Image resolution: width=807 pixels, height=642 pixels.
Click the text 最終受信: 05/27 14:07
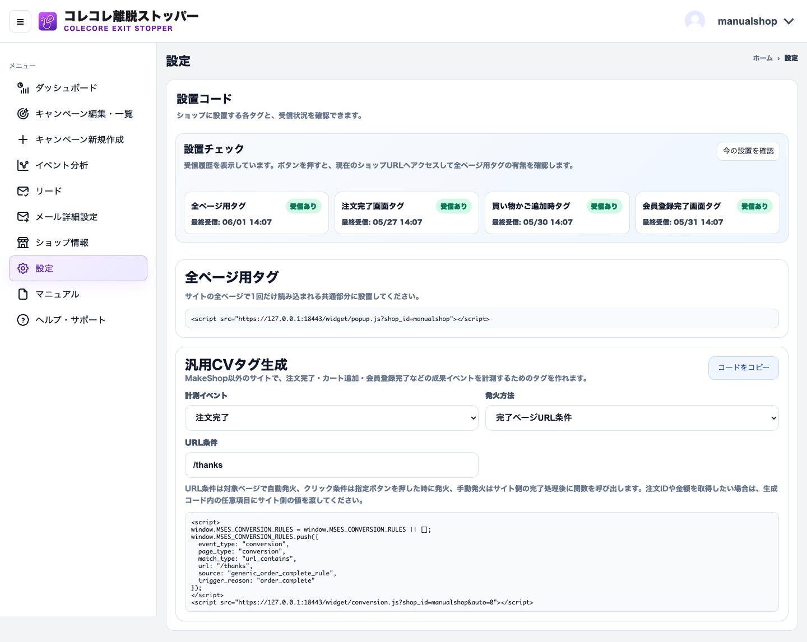[x=382, y=222]
